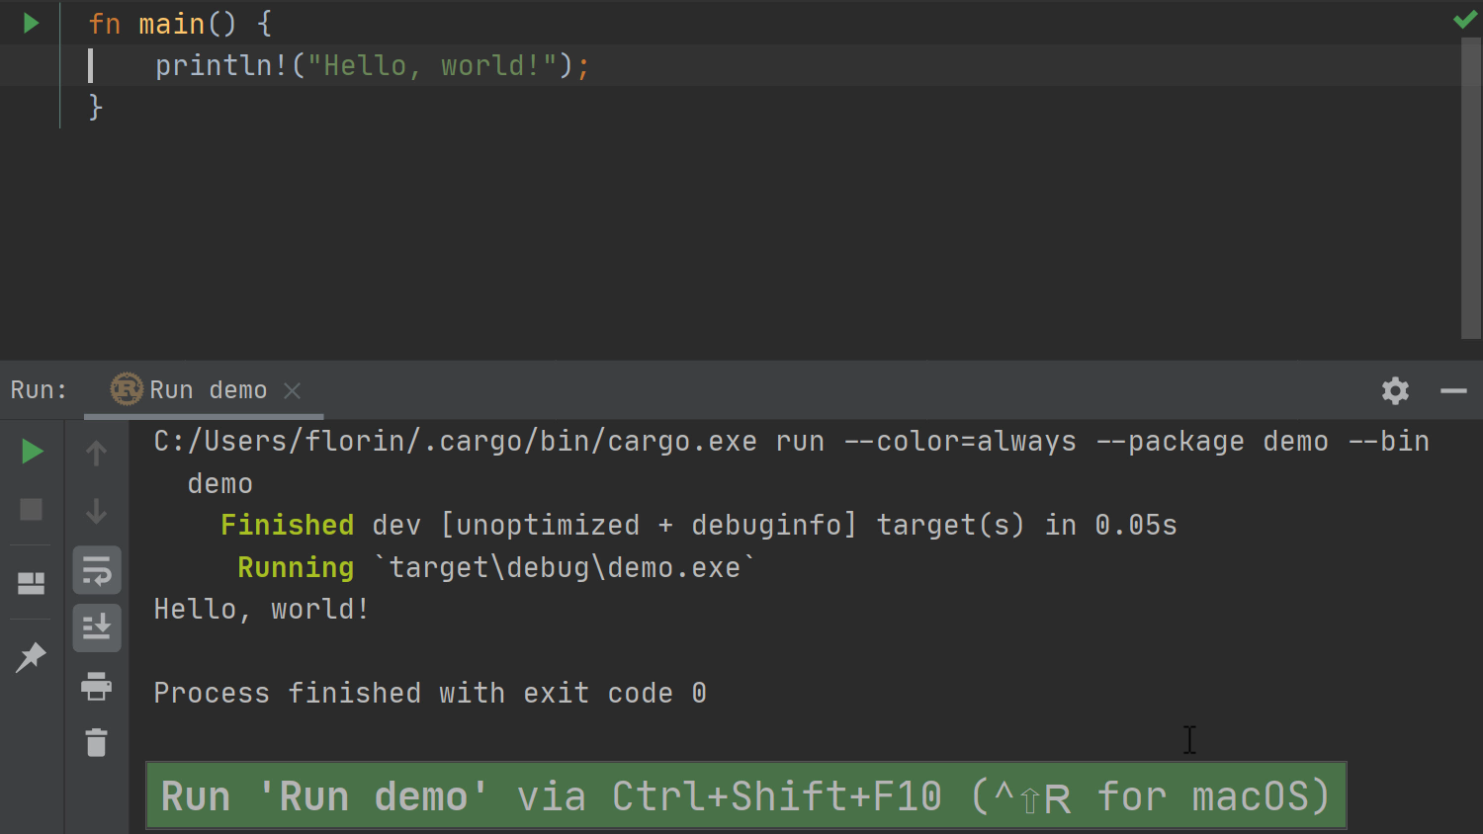The width and height of the screenshot is (1483, 834).
Task: Click the Down the stack trace arrow
Action: (96, 511)
